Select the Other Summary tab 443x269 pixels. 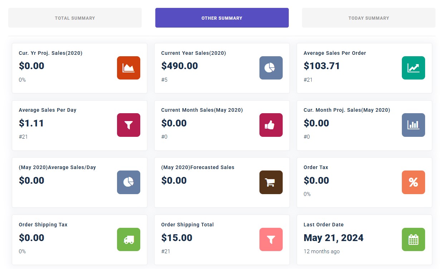(x=222, y=18)
